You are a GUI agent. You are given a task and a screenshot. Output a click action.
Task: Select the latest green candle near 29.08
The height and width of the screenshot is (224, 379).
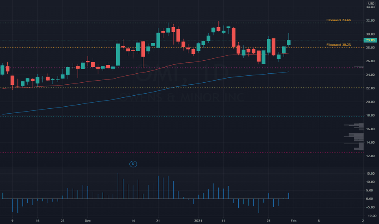289,43
